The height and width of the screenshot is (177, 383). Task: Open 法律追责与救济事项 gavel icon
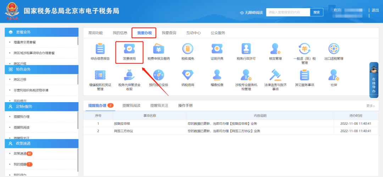point(276,75)
